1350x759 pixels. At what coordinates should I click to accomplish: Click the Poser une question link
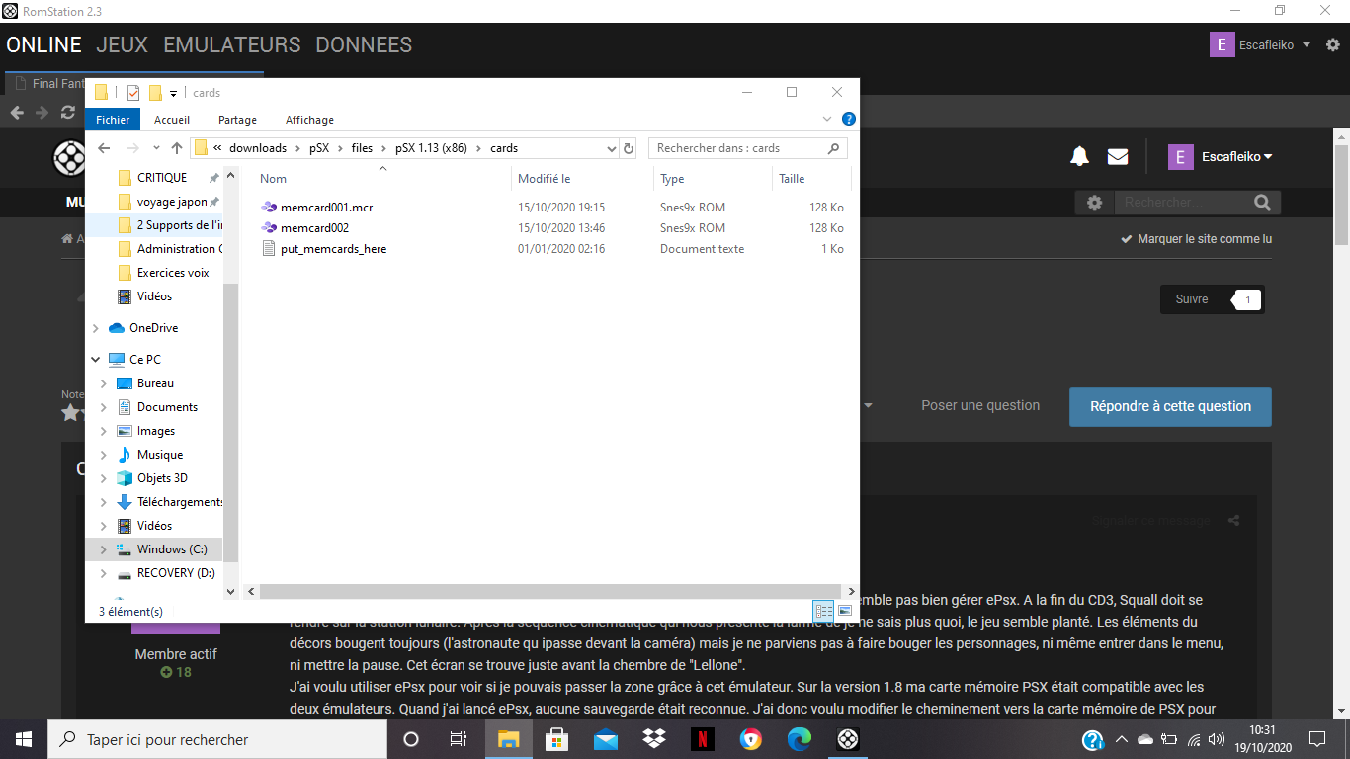tap(980, 405)
